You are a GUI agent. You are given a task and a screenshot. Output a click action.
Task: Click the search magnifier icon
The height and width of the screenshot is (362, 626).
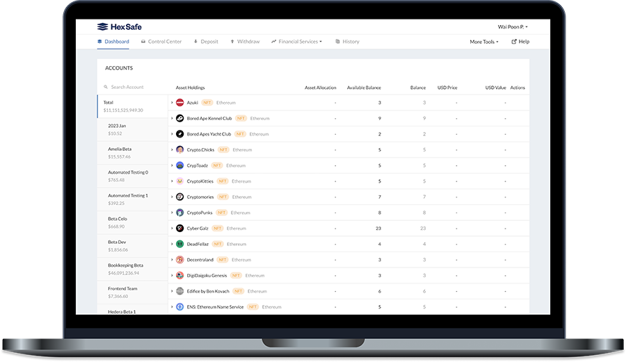(x=106, y=87)
